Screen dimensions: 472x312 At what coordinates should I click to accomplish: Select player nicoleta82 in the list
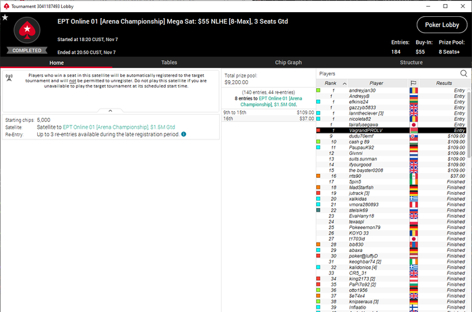tap(391, 119)
